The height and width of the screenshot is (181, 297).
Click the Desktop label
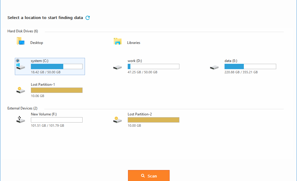coord(37,43)
